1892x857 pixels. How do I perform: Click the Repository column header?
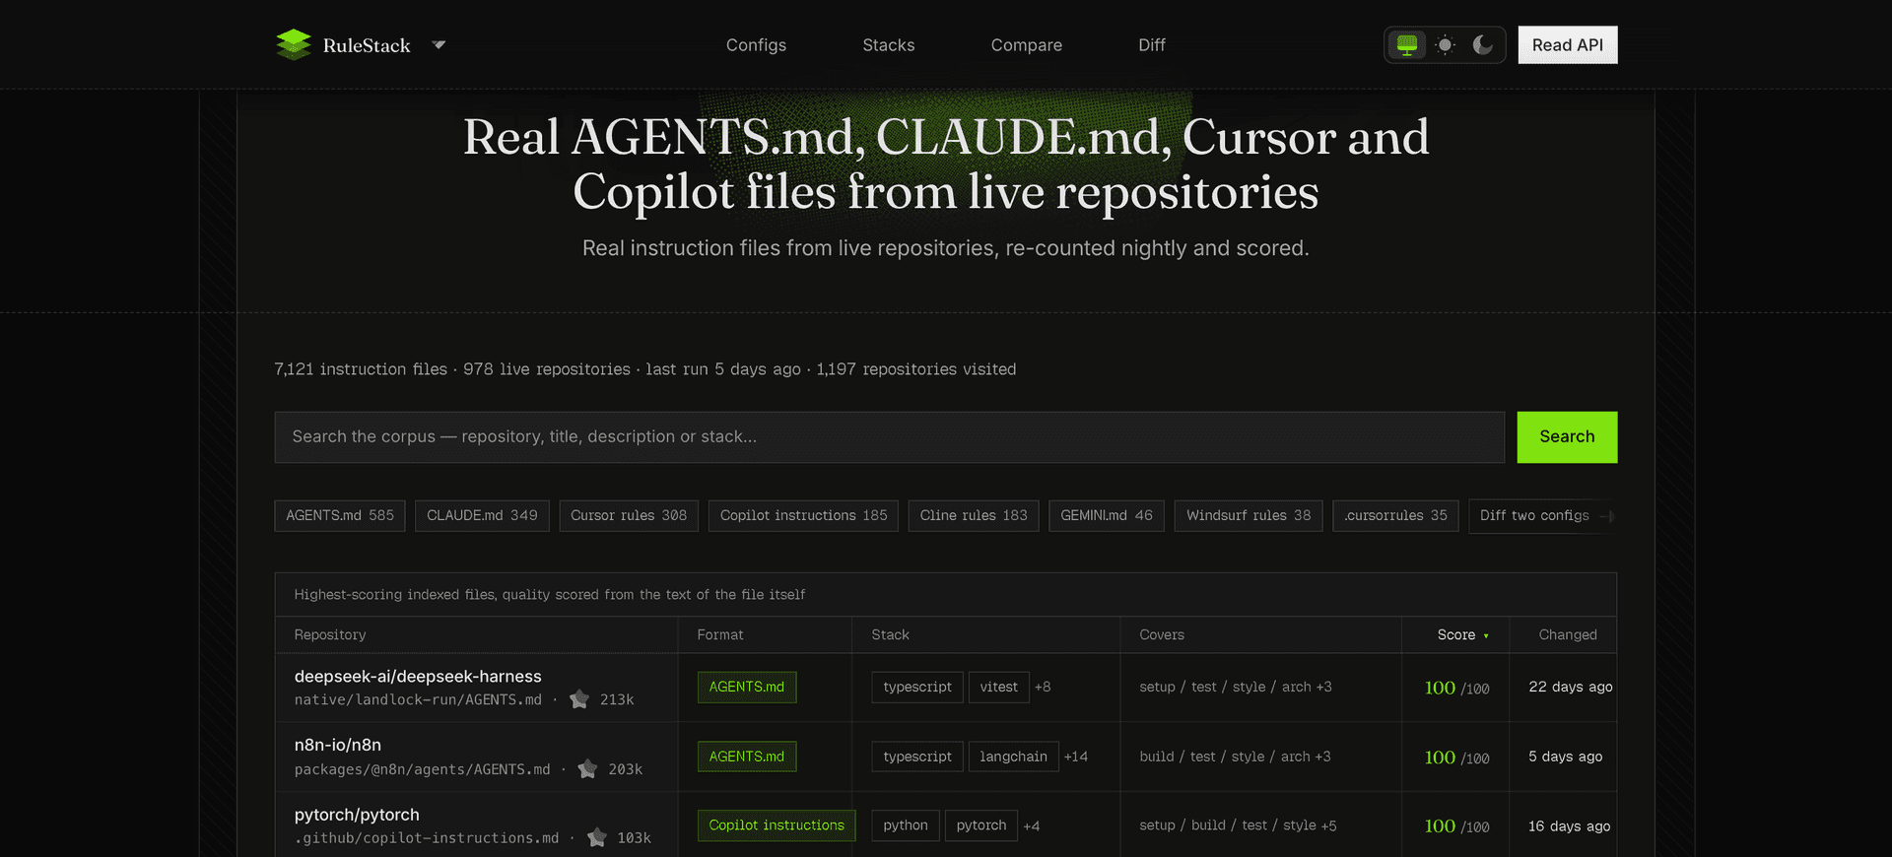(x=330, y=635)
